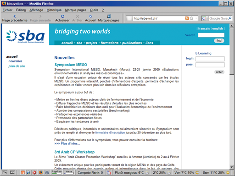Click the Symposium MESO heading

coord(71,65)
